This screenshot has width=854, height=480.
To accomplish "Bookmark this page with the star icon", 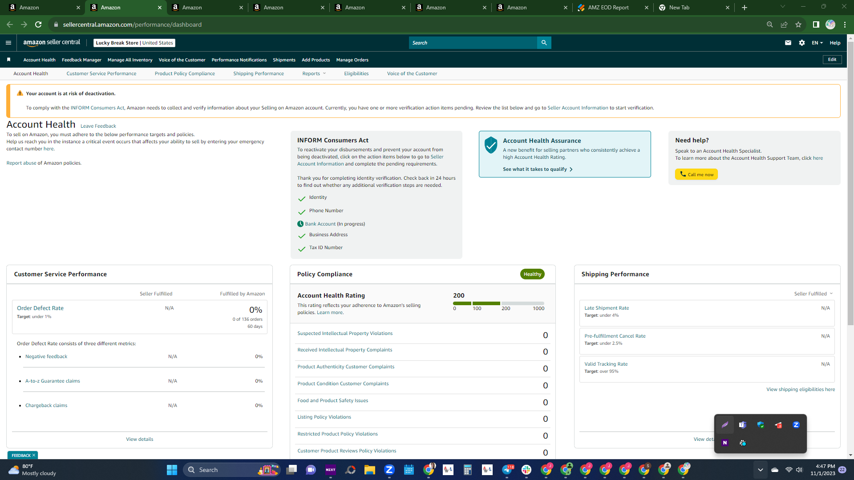I will click(x=798, y=24).
